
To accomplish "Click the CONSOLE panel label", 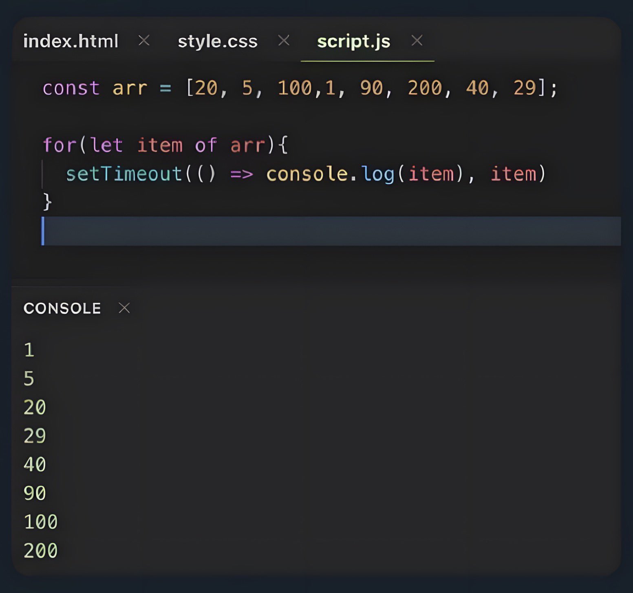I will (x=62, y=308).
